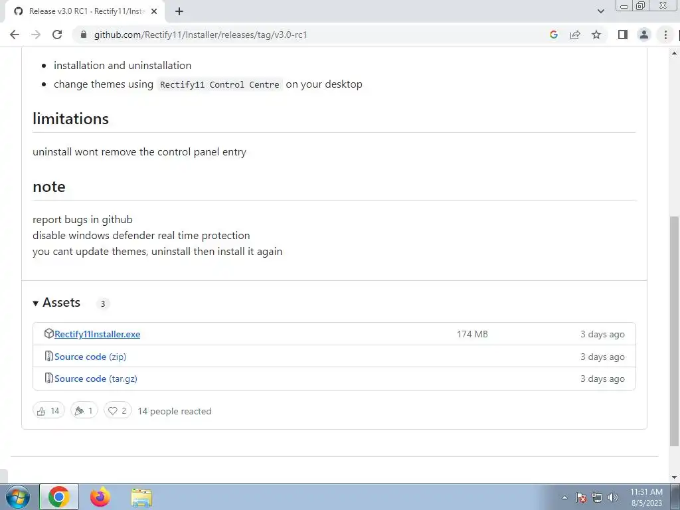Open a new browser tab

pos(179,11)
